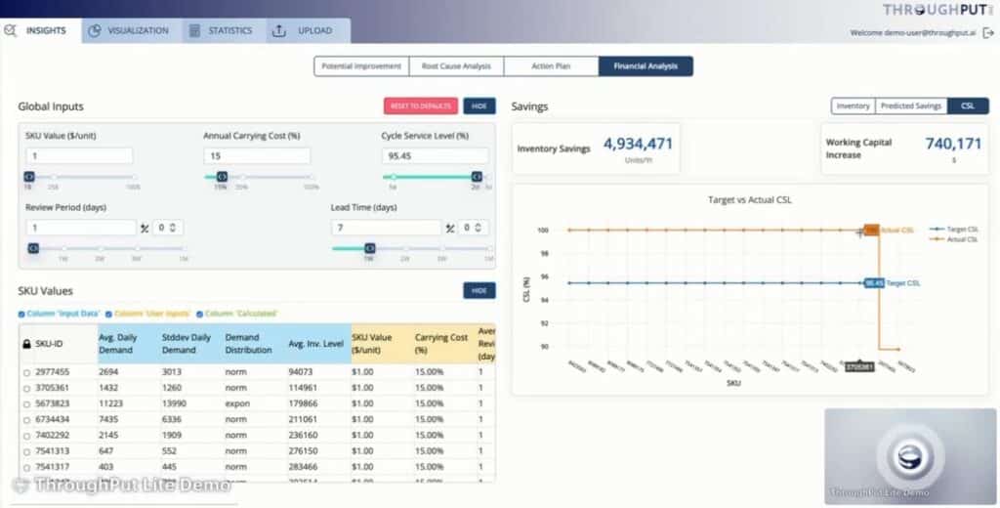Select the radio button for SKU 7541313
Image resolution: width=1000 pixels, height=508 pixels.
(x=26, y=452)
